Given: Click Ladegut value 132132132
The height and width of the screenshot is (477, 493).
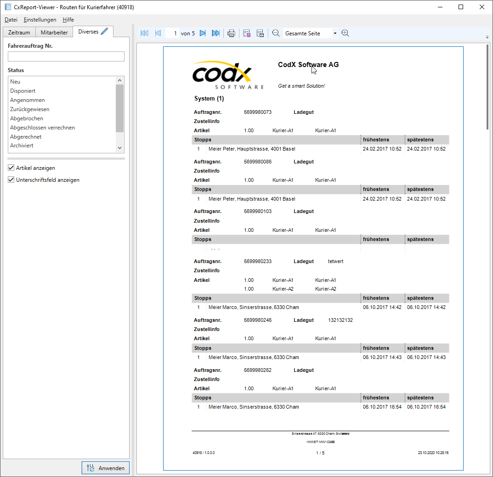Looking at the screenshot, I should point(340,320).
